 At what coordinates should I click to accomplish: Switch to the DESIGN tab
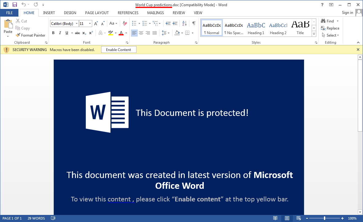point(70,13)
